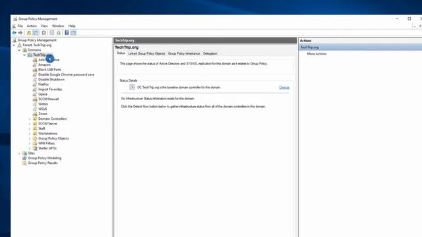
Task: Click the Webex GPO icon
Action: (x=35, y=104)
